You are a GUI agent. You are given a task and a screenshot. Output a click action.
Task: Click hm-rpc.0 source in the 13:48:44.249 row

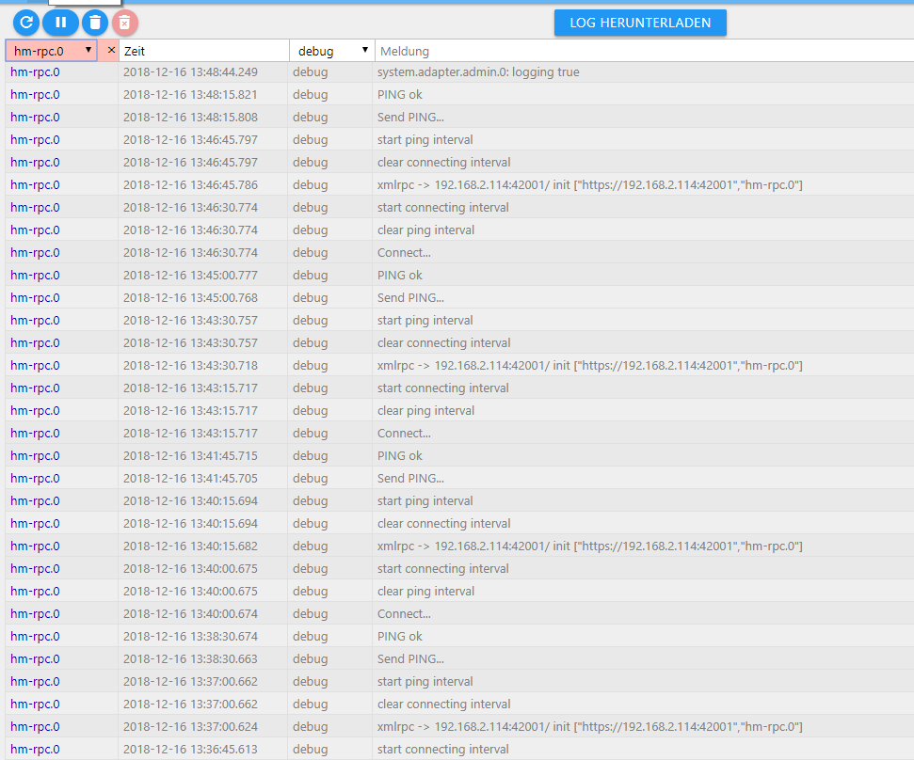click(x=35, y=71)
